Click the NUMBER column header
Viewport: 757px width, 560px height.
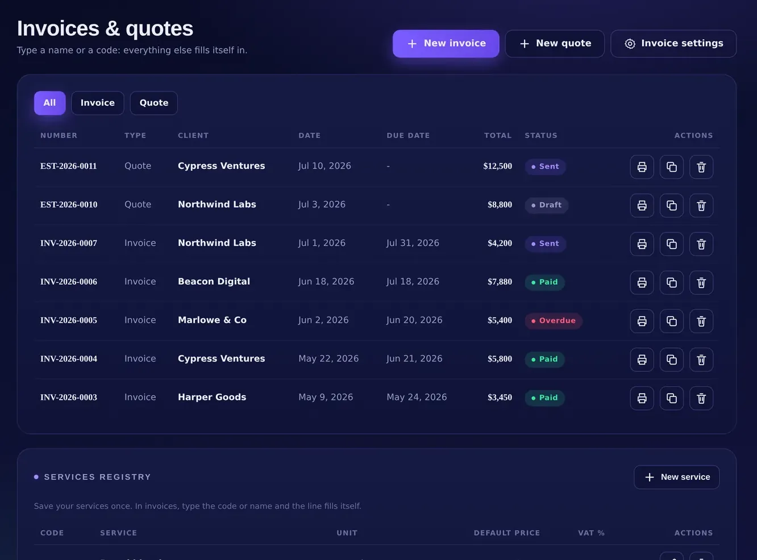point(59,135)
